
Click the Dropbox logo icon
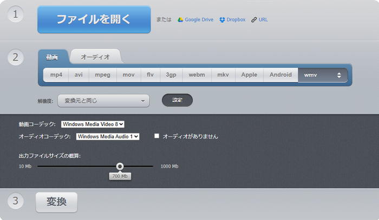pyautogui.click(x=222, y=20)
